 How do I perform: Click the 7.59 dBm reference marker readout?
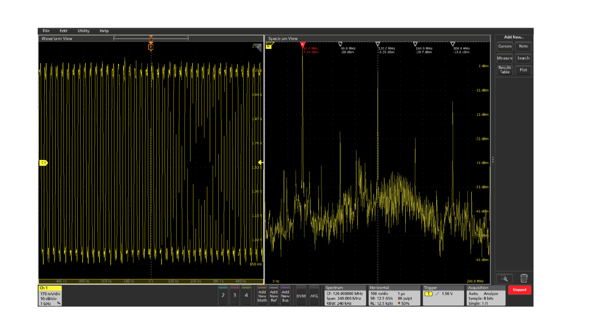[311, 52]
